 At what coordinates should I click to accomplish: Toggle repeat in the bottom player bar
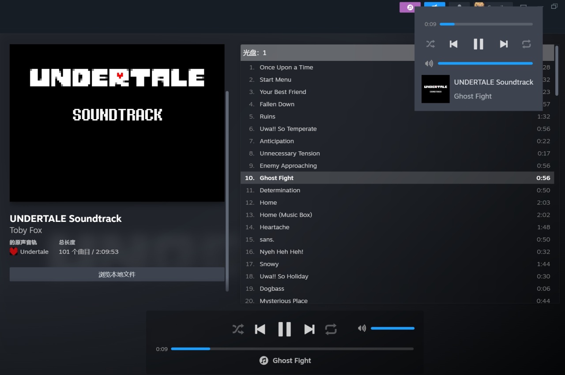(x=331, y=329)
